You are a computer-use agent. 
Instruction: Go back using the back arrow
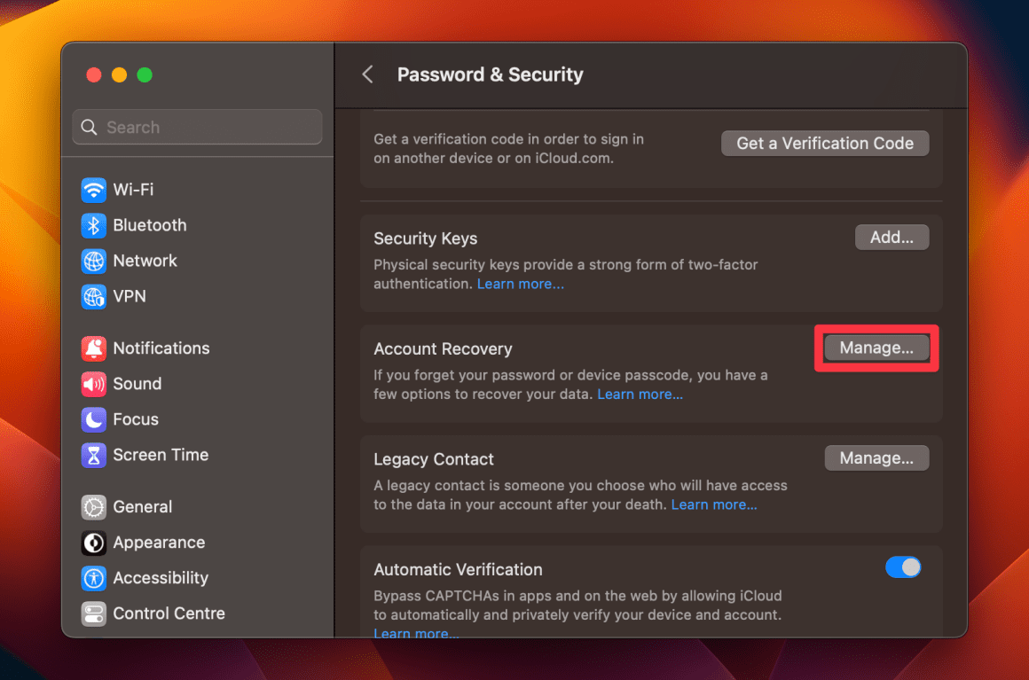367,74
